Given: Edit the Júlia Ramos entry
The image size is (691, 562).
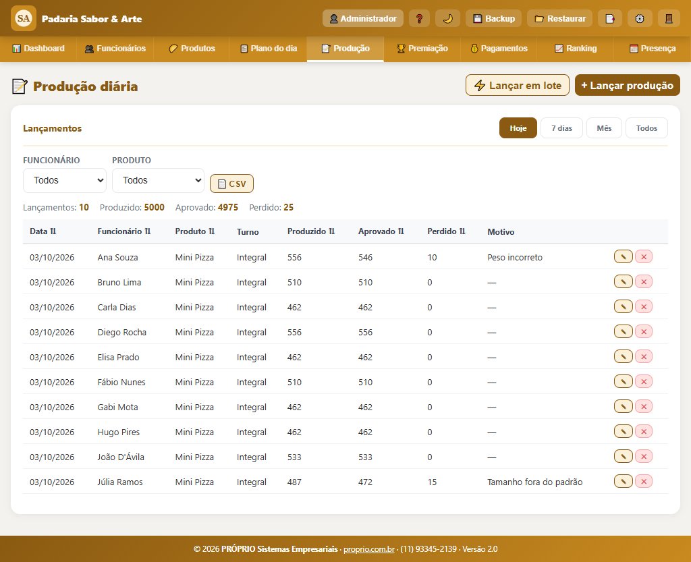Looking at the screenshot, I should pyautogui.click(x=623, y=482).
